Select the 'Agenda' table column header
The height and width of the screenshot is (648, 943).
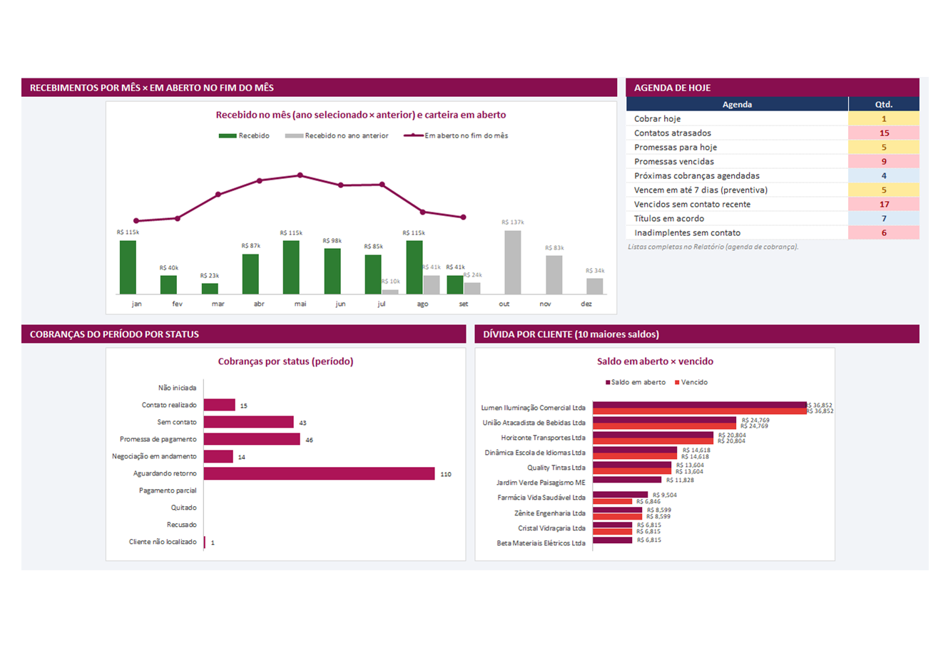tap(737, 104)
